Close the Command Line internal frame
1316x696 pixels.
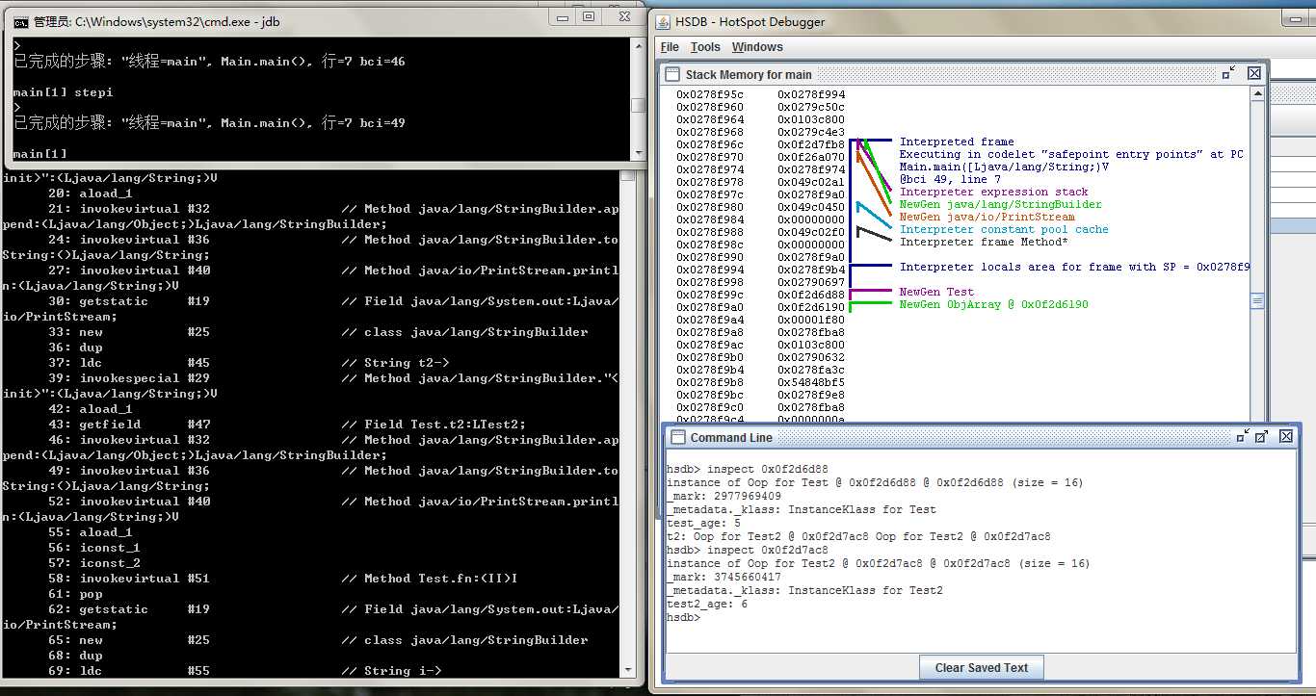coord(1286,436)
